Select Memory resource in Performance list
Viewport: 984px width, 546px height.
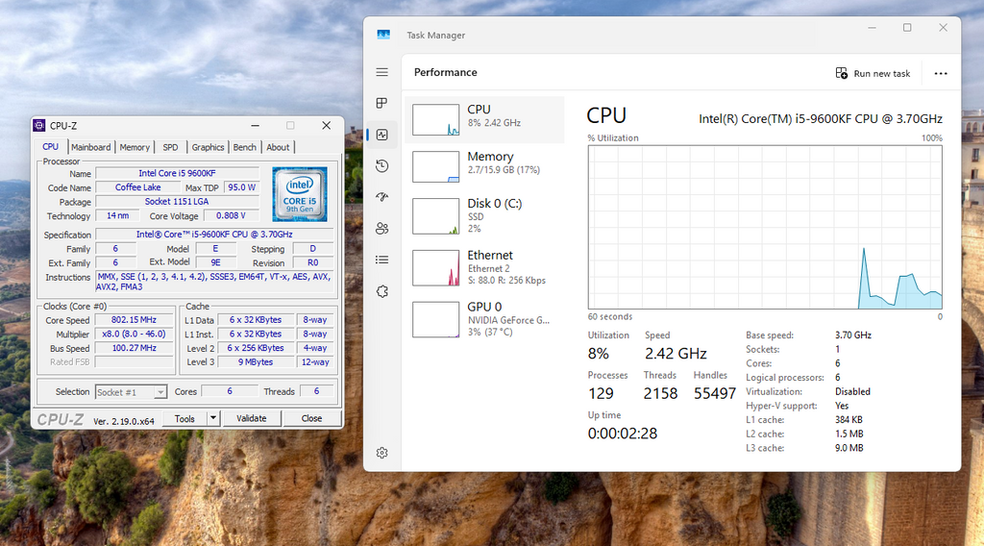[484, 165]
